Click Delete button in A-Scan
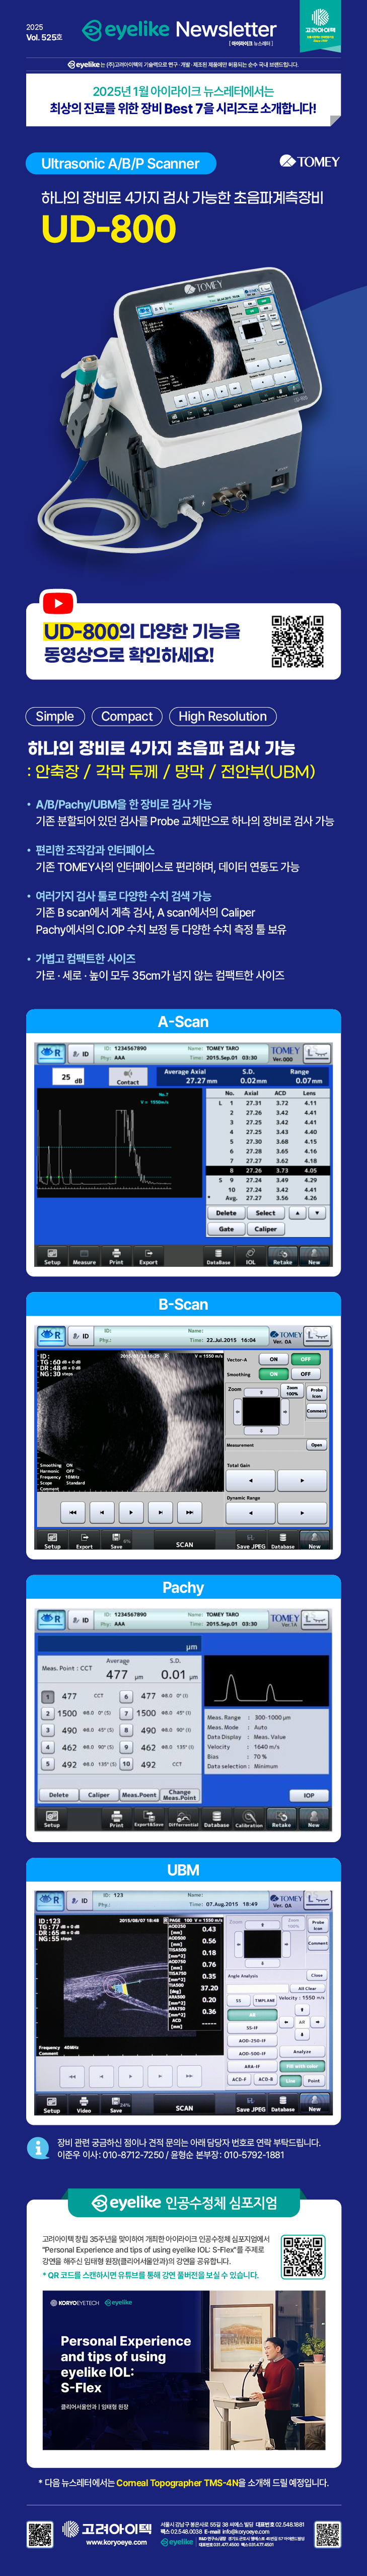367x2576 pixels. (227, 1213)
